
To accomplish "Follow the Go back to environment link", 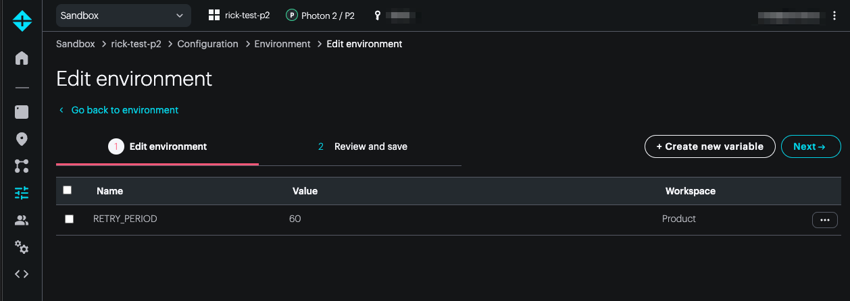I will (x=124, y=110).
